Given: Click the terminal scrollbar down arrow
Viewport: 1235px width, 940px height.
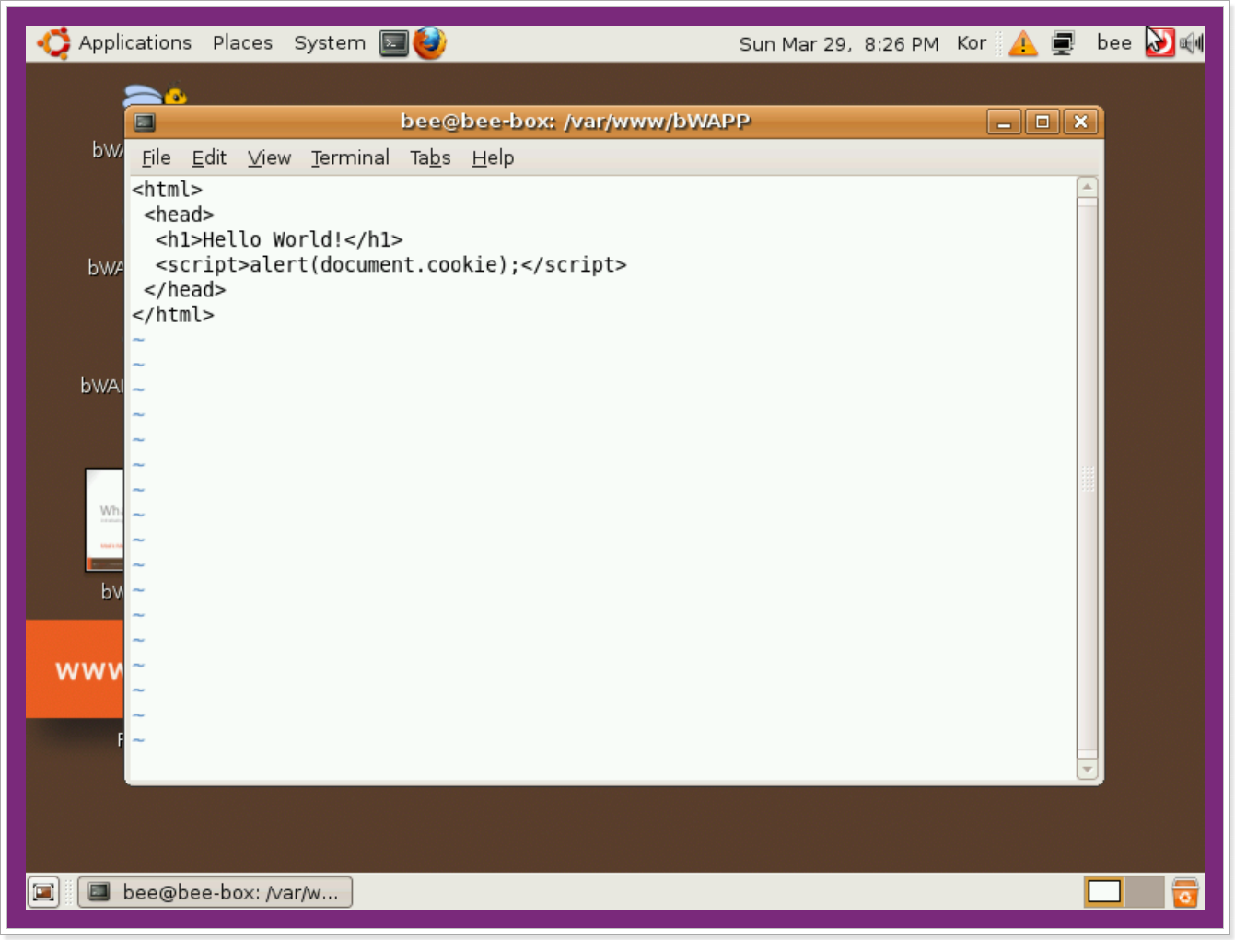Looking at the screenshot, I should pos(1088,769).
